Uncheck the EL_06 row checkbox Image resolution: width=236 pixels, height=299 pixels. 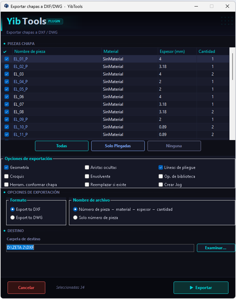tap(7, 97)
